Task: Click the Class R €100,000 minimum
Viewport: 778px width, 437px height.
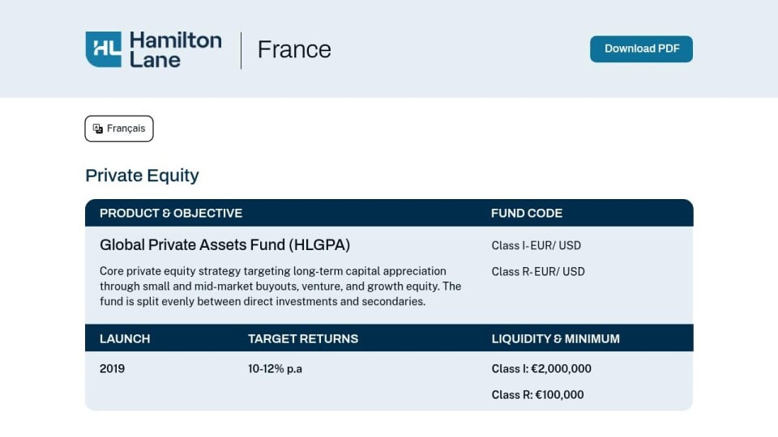Action: click(537, 395)
